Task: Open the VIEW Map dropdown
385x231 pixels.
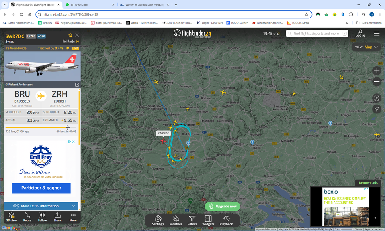Action: [366, 47]
